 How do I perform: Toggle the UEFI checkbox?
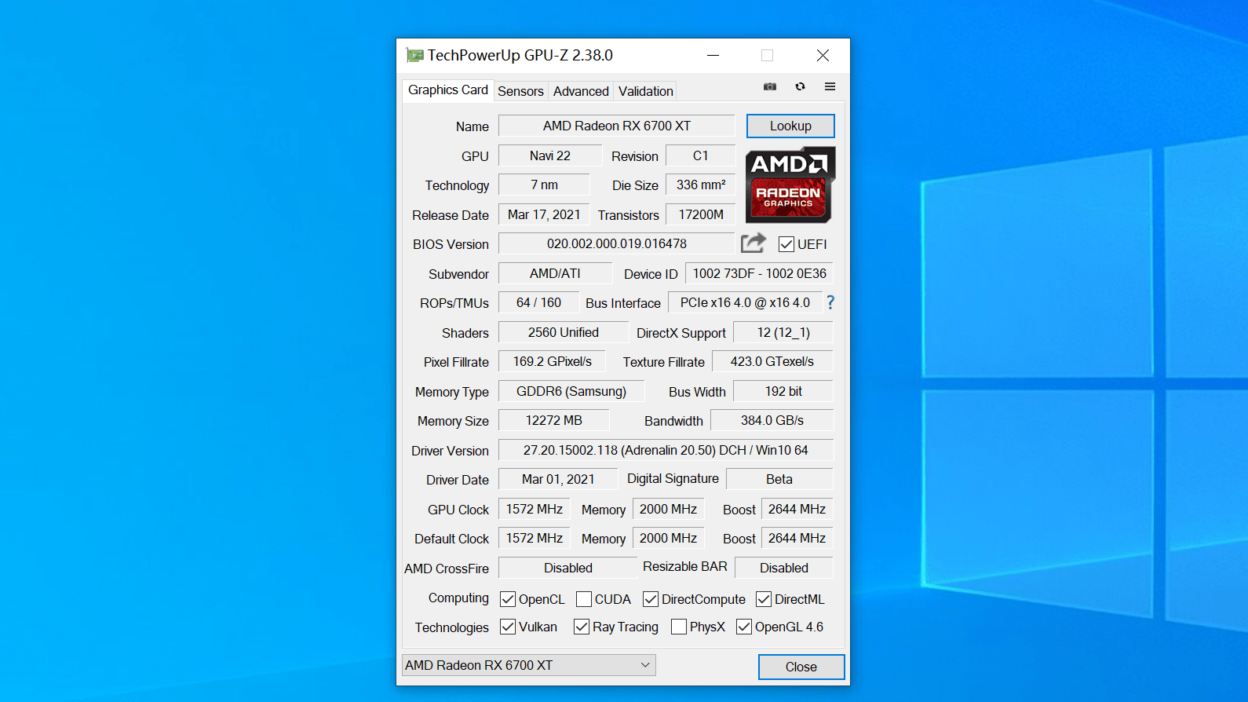click(786, 244)
